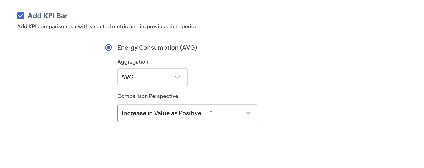Click the checkmark inside the blue checkbox
The height and width of the screenshot is (168, 424).
tap(21, 16)
